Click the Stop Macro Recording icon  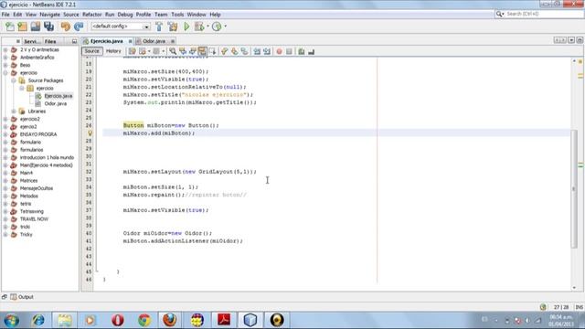pos(289,51)
